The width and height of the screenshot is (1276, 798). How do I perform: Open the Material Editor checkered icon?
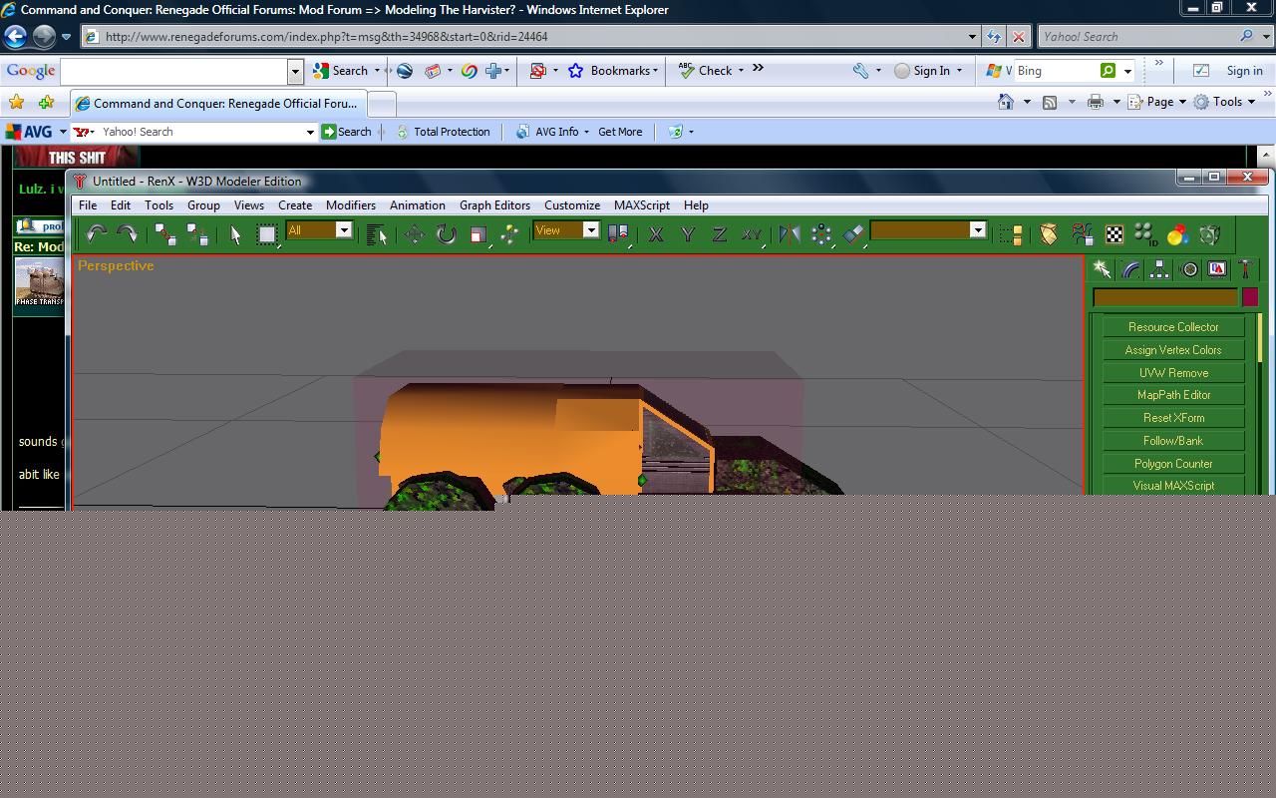[1115, 234]
